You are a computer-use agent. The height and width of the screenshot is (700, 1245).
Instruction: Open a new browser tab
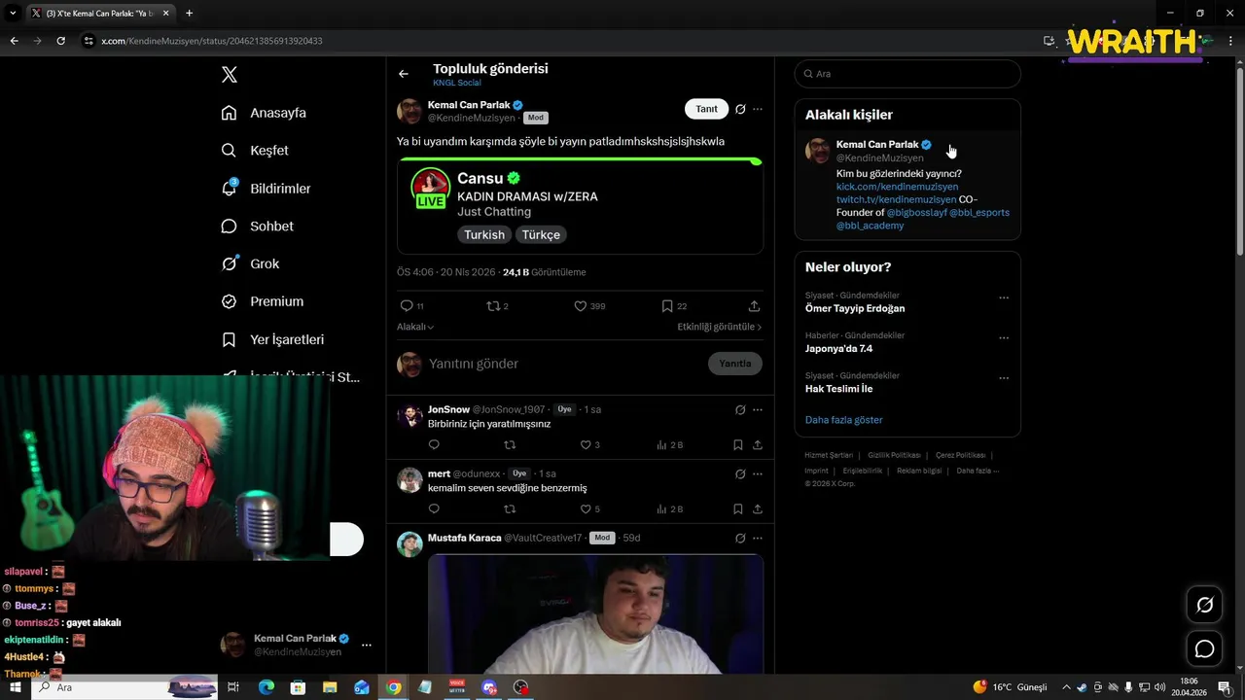point(189,14)
